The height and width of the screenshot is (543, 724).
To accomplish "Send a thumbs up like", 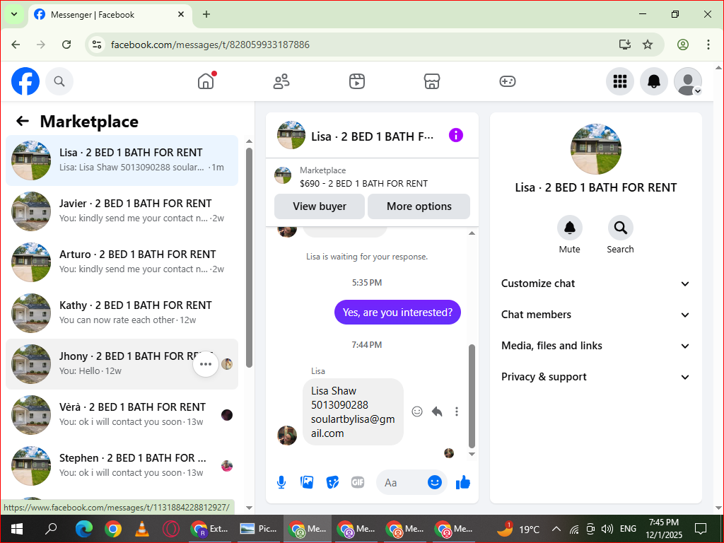I will (462, 482).
